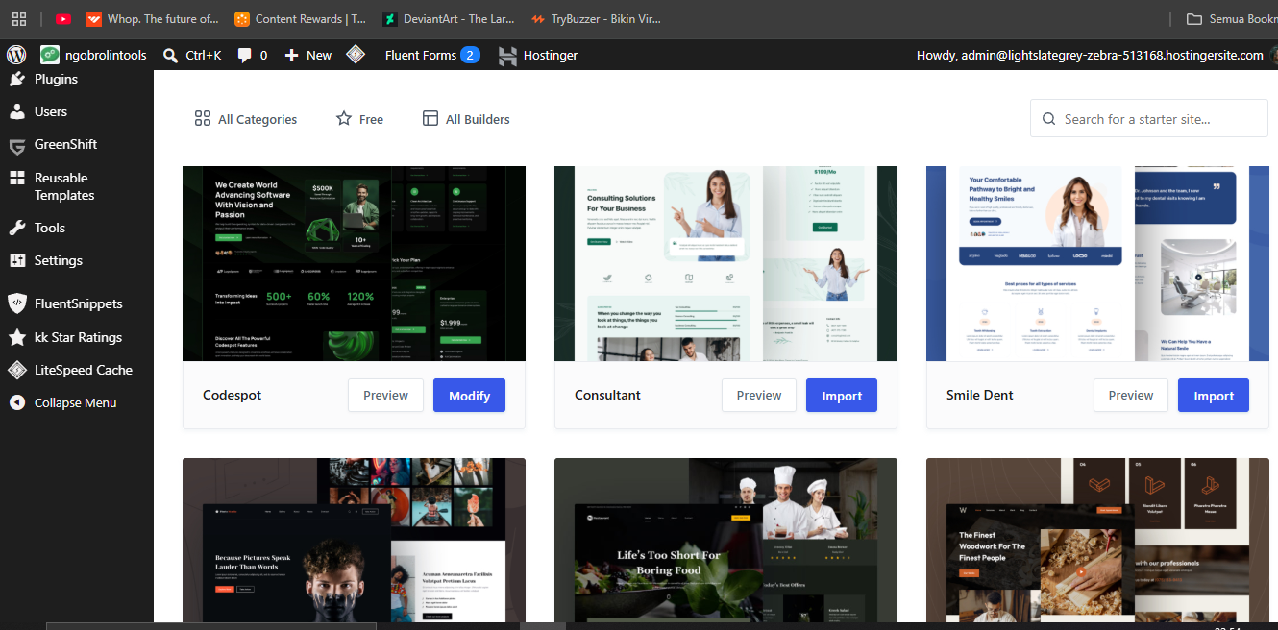Click the Codespot template name
The height and width of the screenshot is (630, 1278).
point(232,395)
